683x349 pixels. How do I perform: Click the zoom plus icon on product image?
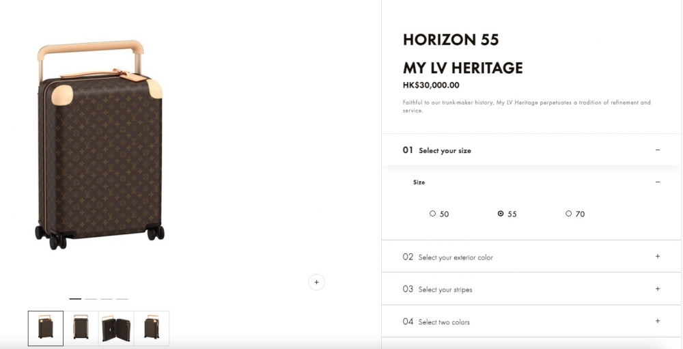[316, 281]
